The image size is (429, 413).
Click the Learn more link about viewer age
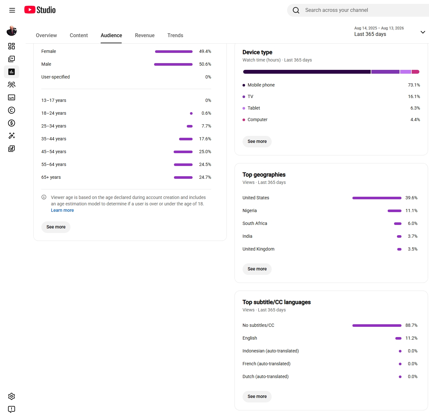(62, 211)
